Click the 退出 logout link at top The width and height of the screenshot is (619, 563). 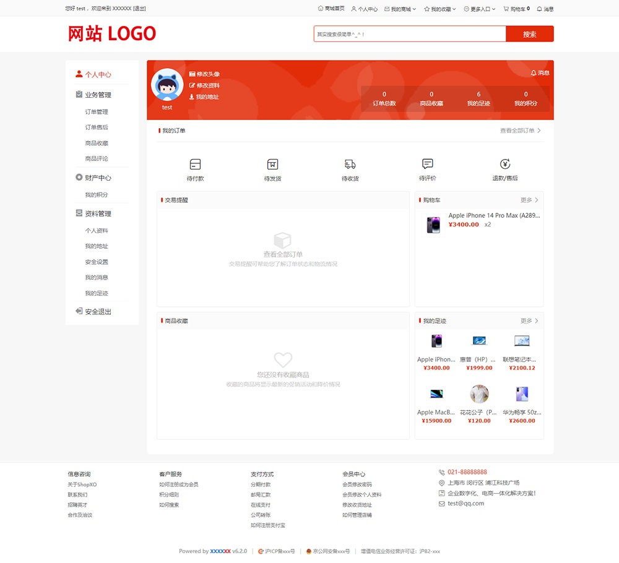click(x=139, y=8)
